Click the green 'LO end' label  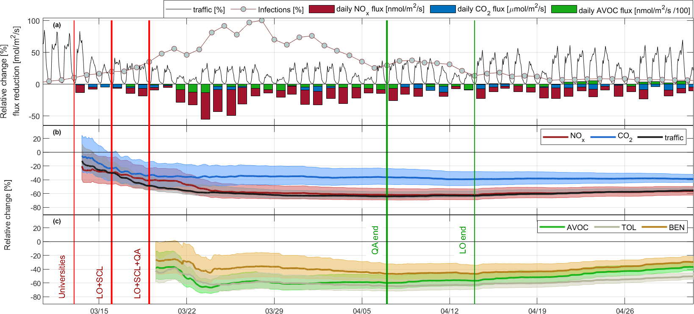tap(463, 240)
